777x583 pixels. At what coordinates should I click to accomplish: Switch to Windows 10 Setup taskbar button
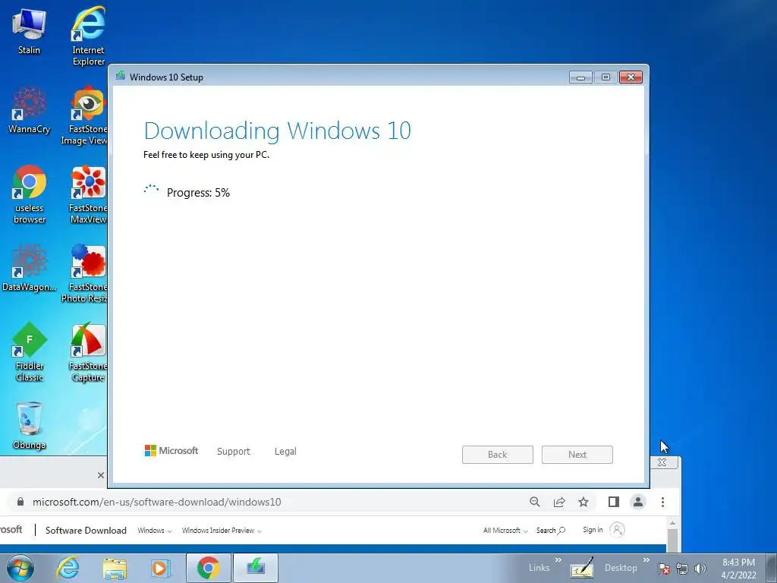[x=256, y=568]
